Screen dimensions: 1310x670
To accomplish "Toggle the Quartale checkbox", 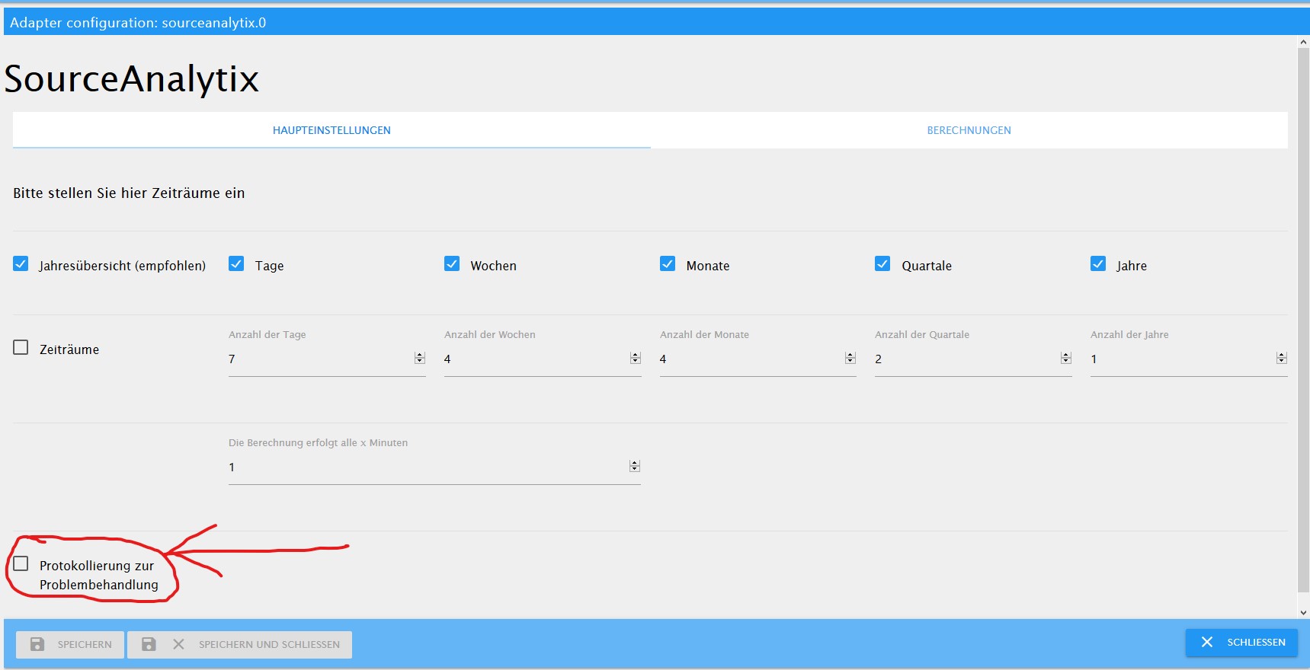I will coord(882,264).
